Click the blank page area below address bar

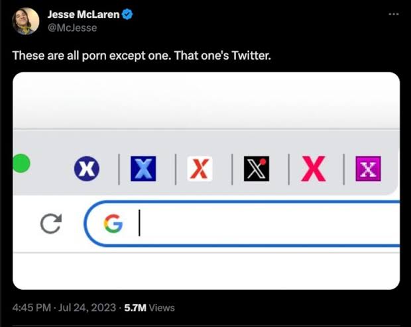point(206,270)
